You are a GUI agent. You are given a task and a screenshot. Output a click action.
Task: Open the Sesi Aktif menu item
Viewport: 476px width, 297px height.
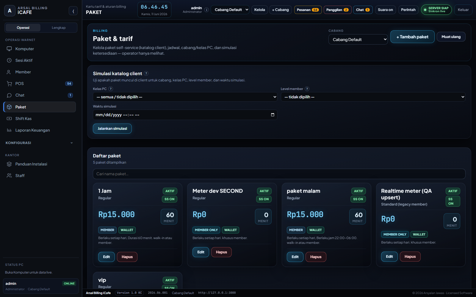(39, 60)
